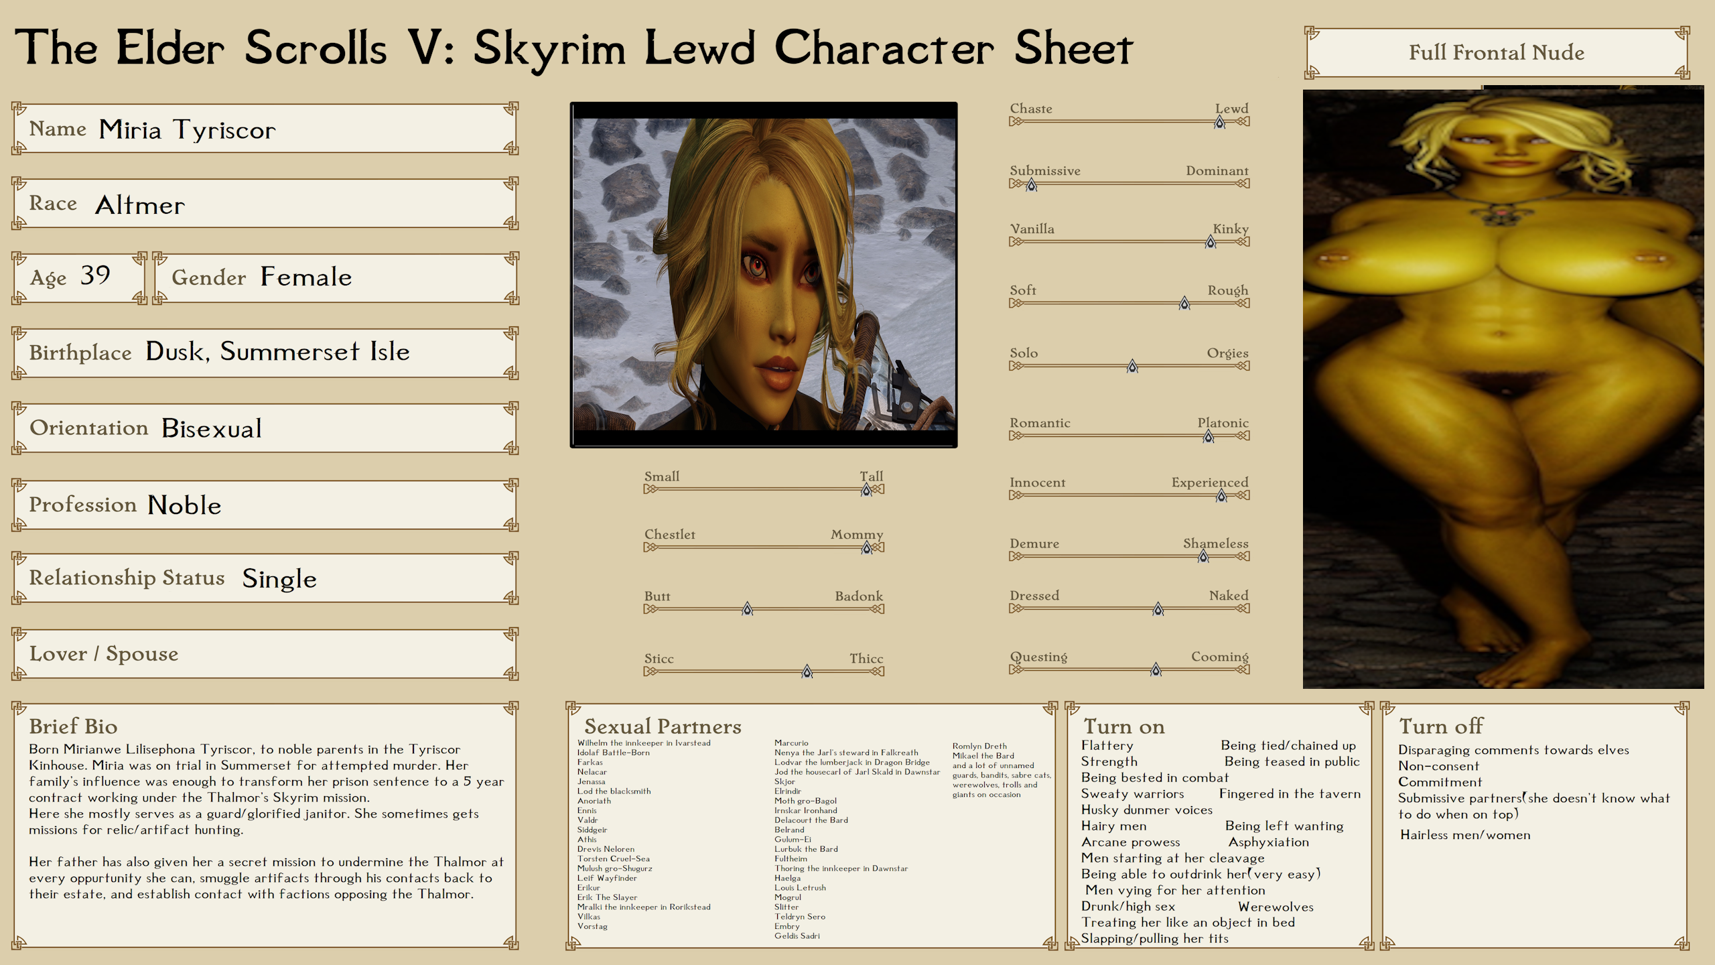Screen dimensions: 1715x965
Task: Click the sheet title The Elder Scrolls V
Action: pos(573,48)
